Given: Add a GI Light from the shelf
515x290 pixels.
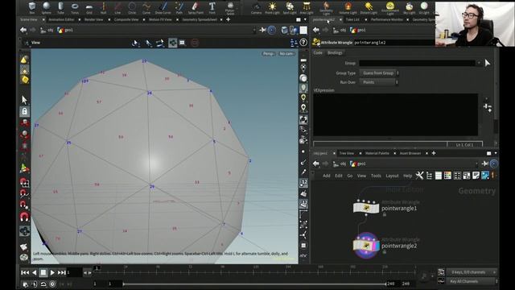Looking at the screenshot, I should point(424,7).
